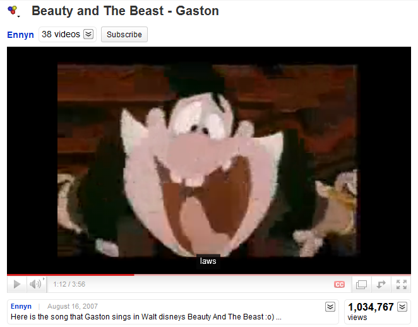The height and width of the screenshot is (327, 418).
Task: Subscribe to the Ennyn channel
Action: click(x=124, y=34)
